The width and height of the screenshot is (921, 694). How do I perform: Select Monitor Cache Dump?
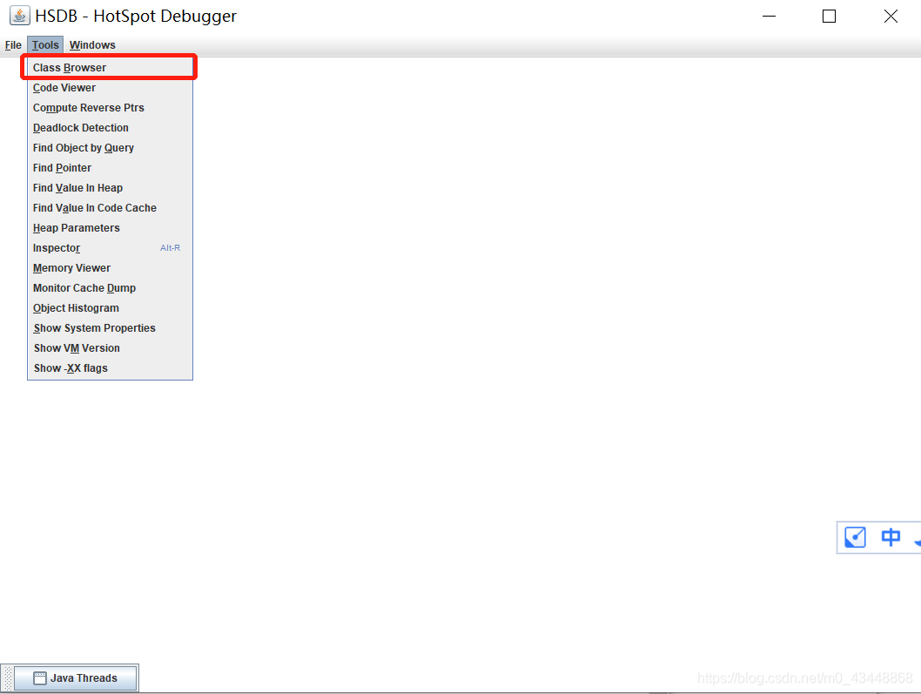[x=110, y=287]
